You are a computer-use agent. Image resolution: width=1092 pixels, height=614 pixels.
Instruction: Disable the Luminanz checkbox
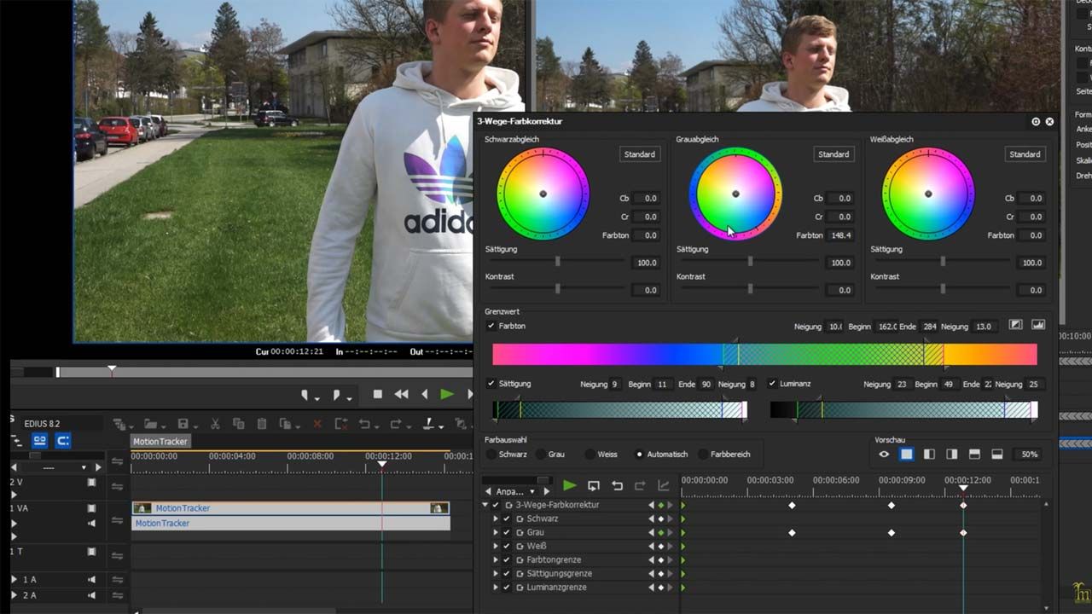[x=772, y=384]
